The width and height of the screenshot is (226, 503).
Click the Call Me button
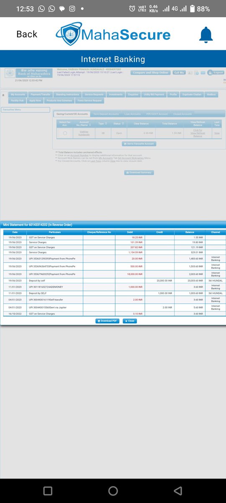point(179,73)
